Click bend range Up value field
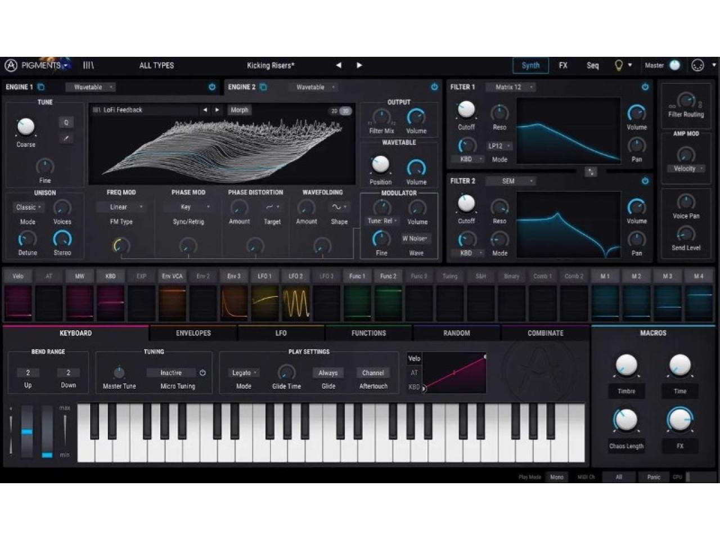 (28, 373)
